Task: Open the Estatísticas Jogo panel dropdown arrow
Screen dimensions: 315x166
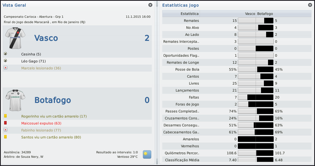Action: tap(310, 5)
